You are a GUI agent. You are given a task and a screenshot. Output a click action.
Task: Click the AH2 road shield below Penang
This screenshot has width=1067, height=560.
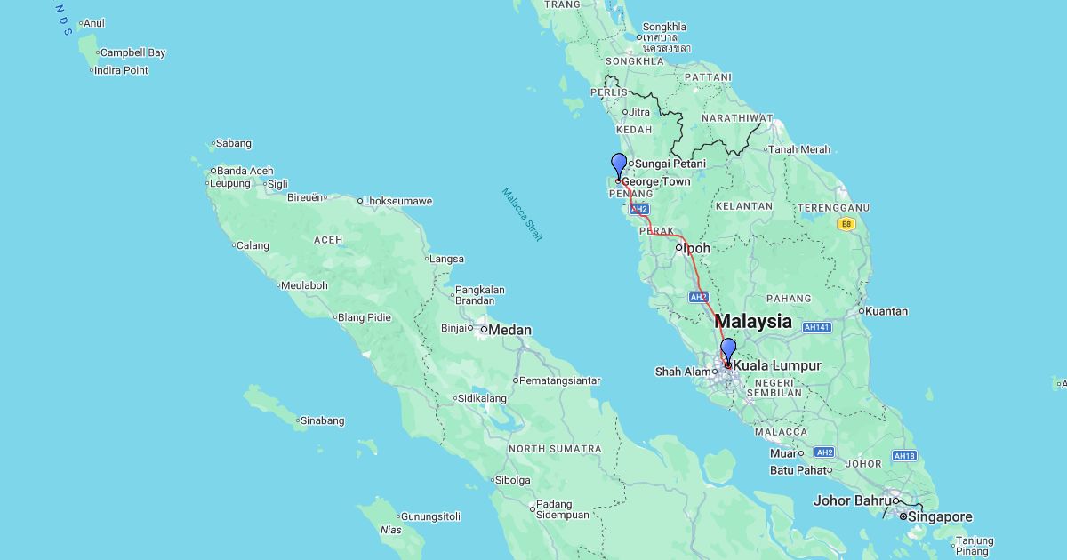coord(638,209)
